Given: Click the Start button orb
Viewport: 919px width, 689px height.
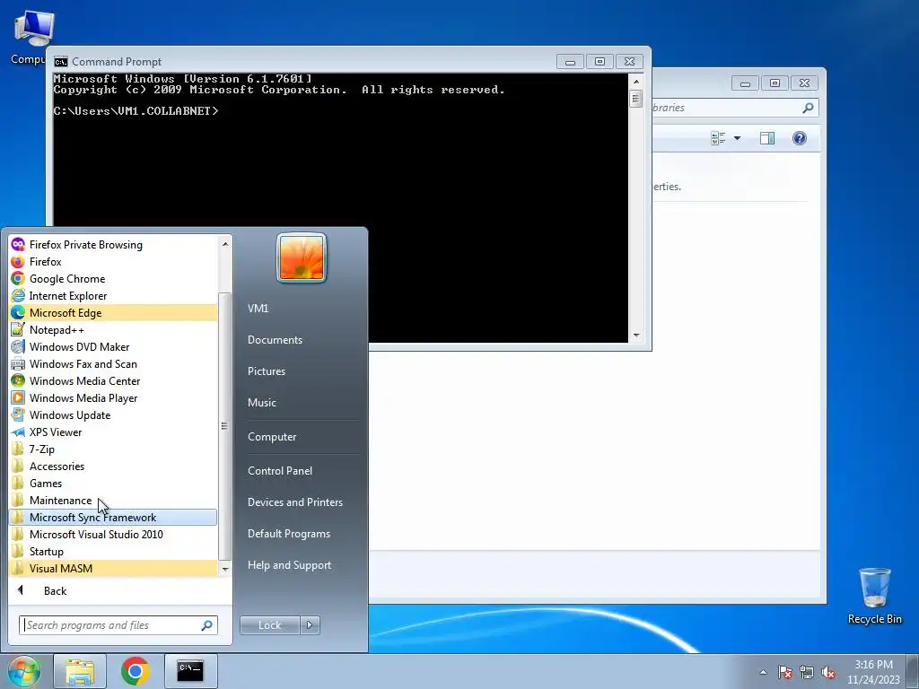Looking at the screenshot, I should click(x=24, y=671).
